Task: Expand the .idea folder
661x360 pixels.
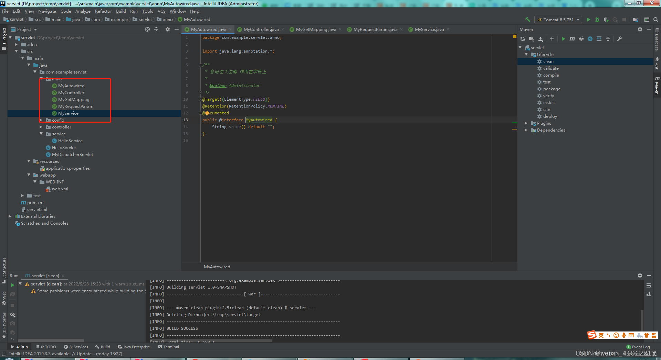Action: point(16,44)
